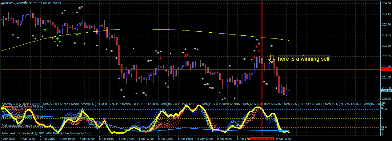This screenshot has width=392, height=141.
Task: Click the red 2008.04.09 12:00 date tag
Action: [x=262, y=139]
